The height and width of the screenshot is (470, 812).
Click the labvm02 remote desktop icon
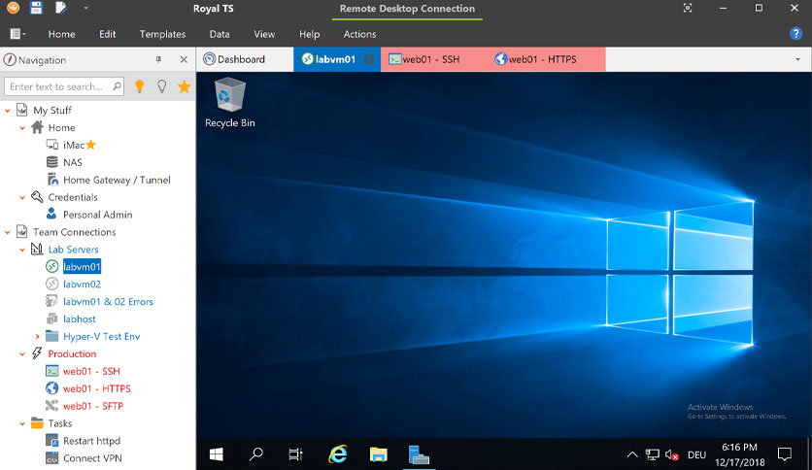51,284
